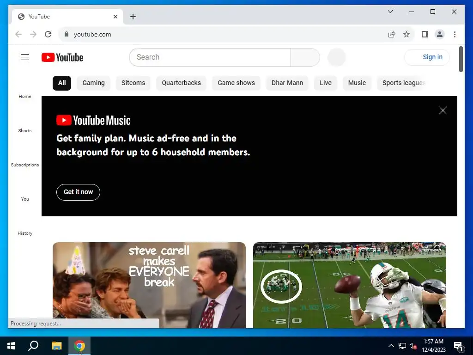The height and width of the screenshot is (355, 473).
Task: Bookmark this tab with the star icon
Action: point(406,34)
